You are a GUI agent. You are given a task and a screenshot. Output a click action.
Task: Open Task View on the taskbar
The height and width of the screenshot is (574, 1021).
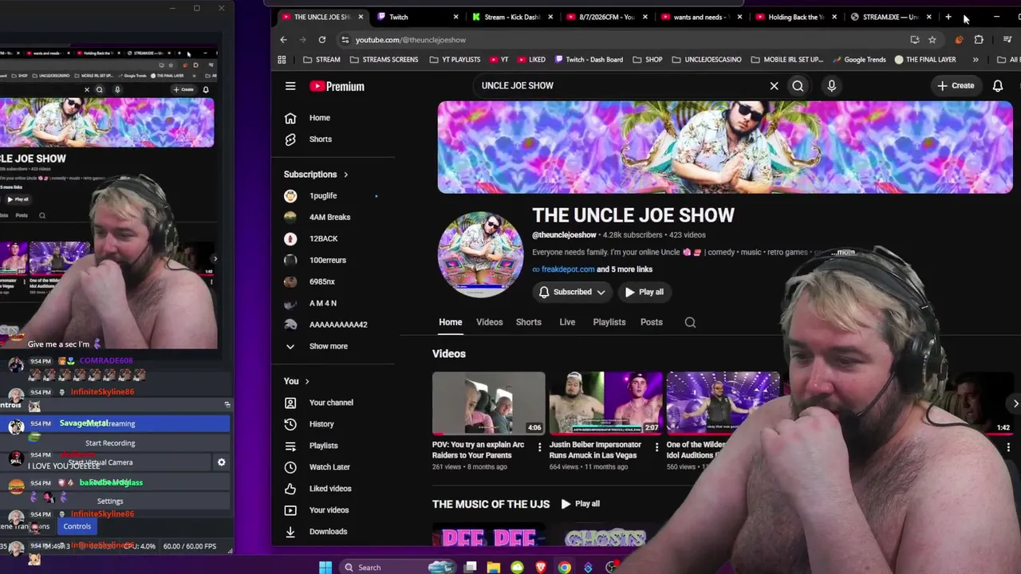471,568
